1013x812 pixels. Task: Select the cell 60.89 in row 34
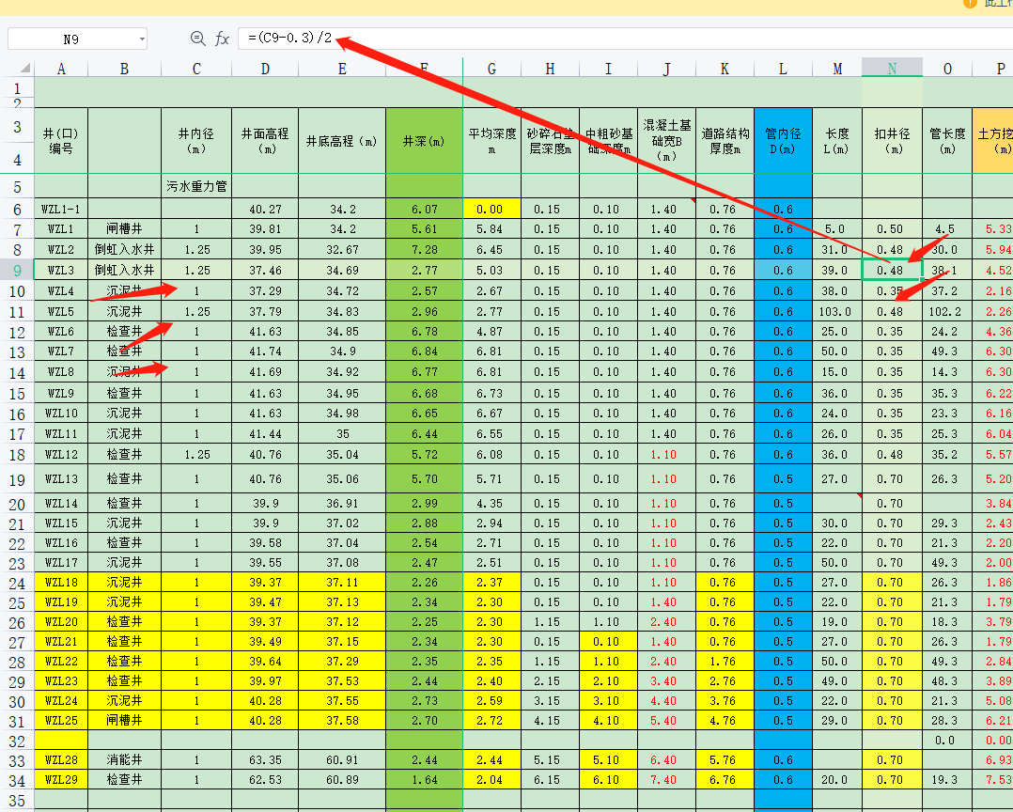[342, 780]
